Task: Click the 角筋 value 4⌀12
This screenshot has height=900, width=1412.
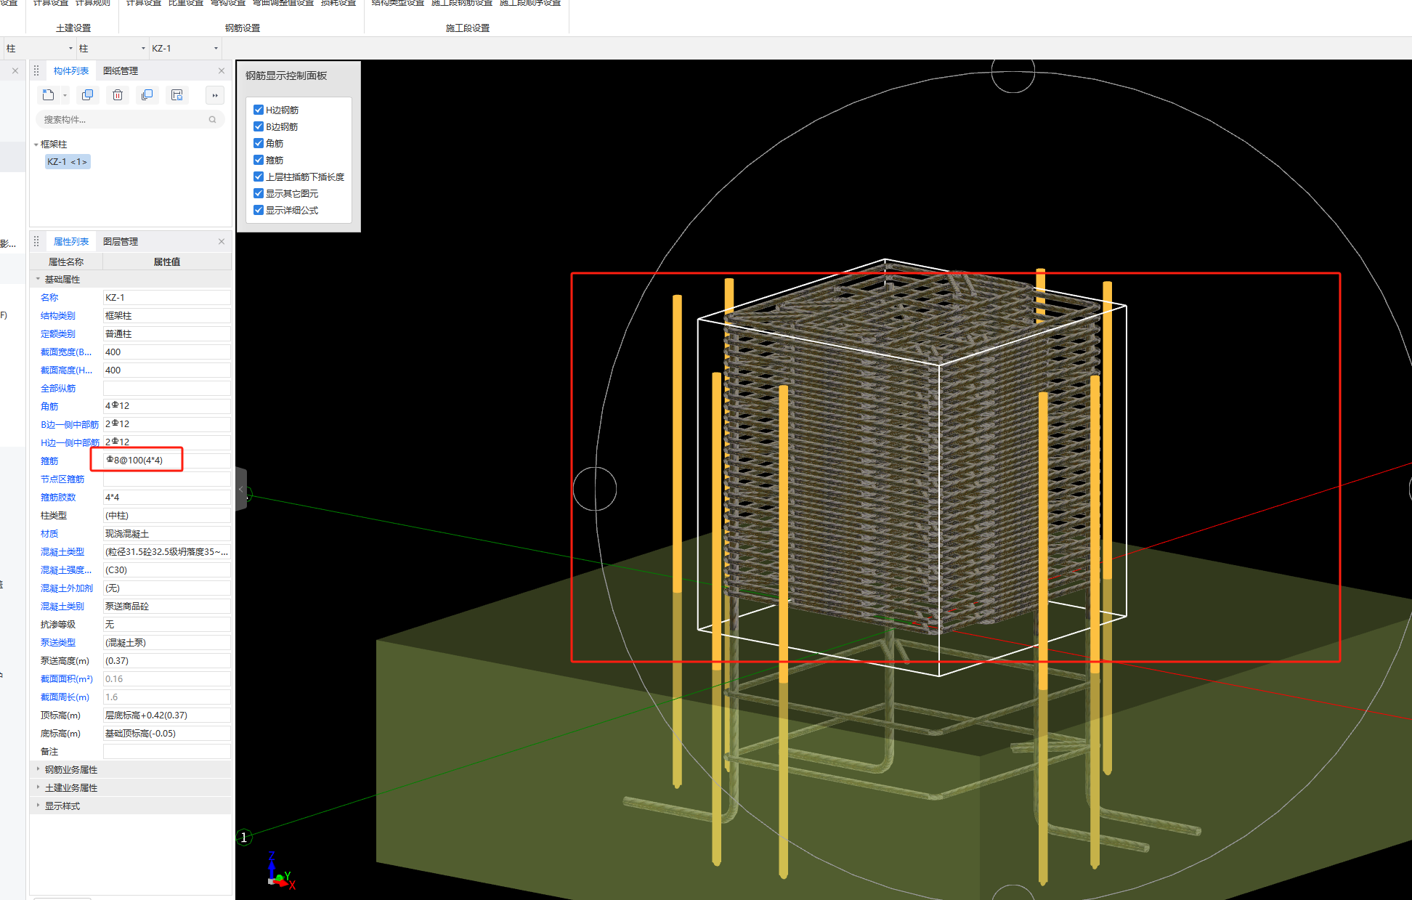Action: 167,406
